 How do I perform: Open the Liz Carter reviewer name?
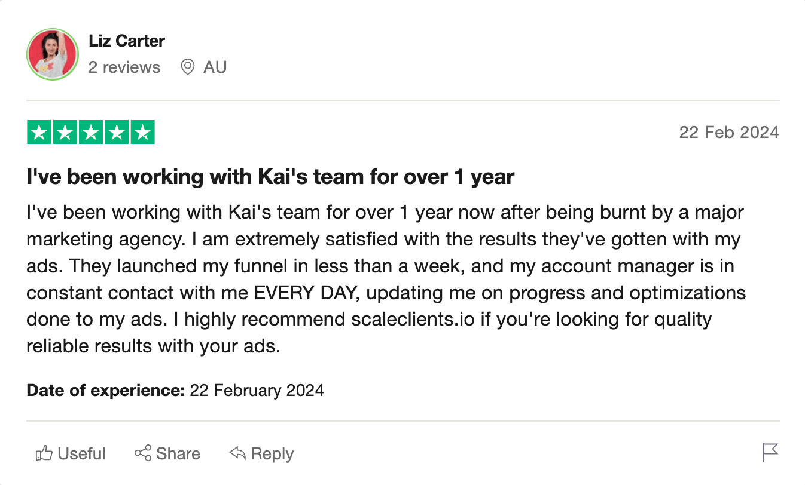pos(127,41)
